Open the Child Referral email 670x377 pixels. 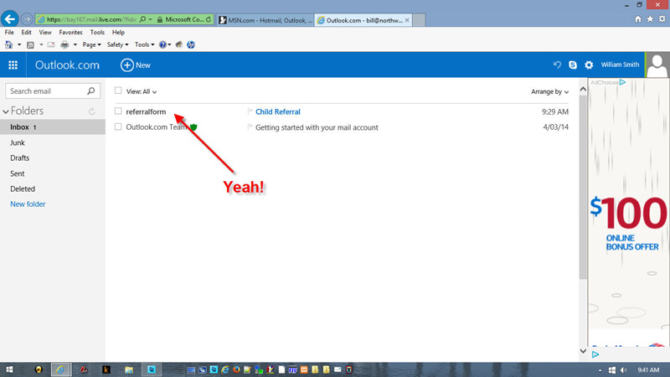(x=278, y=111)
